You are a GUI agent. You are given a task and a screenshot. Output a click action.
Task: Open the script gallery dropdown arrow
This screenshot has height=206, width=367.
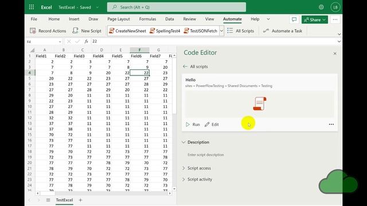click(x=221, y=31)
